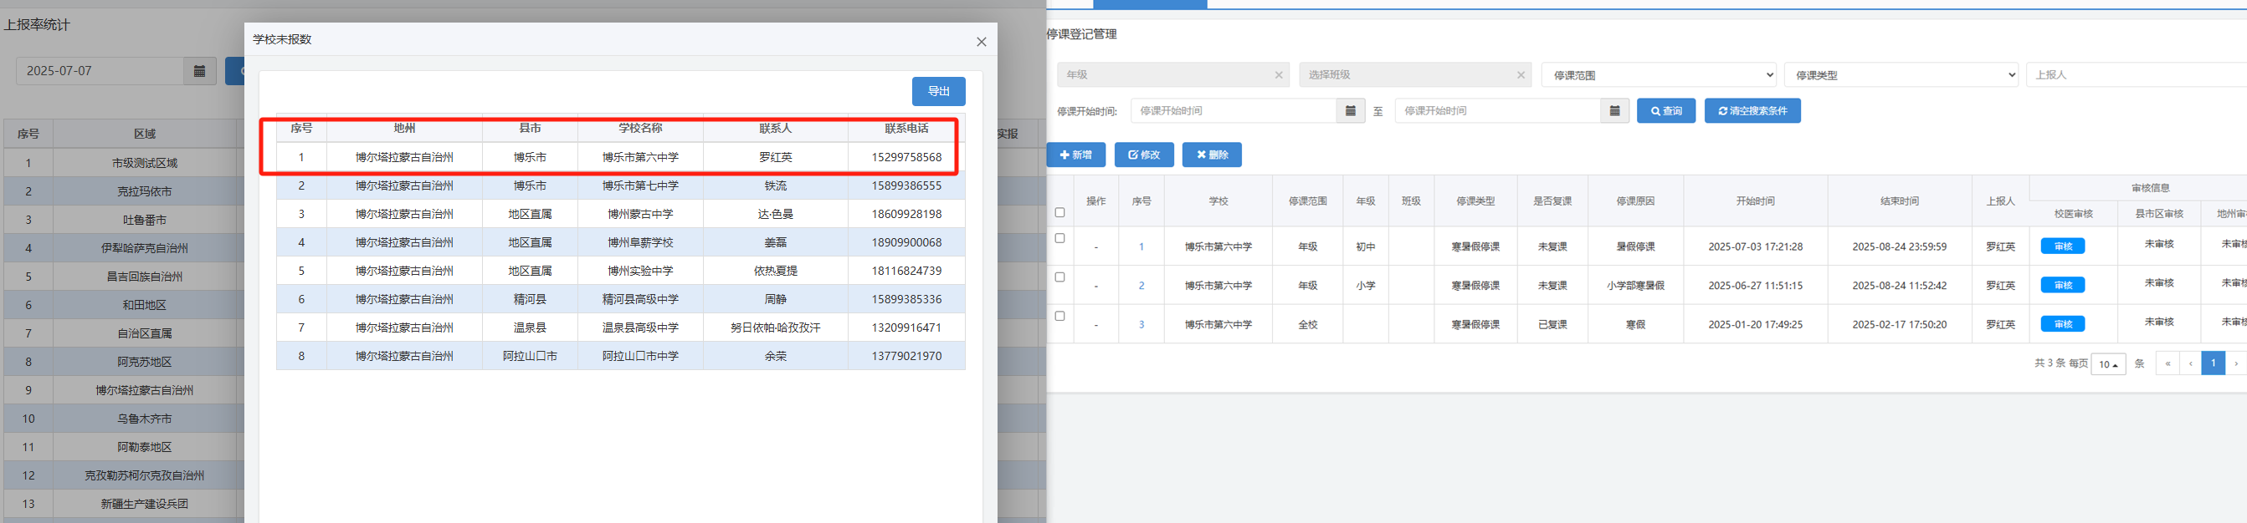Click 导出 export button in dialog

tap(937, 91)
